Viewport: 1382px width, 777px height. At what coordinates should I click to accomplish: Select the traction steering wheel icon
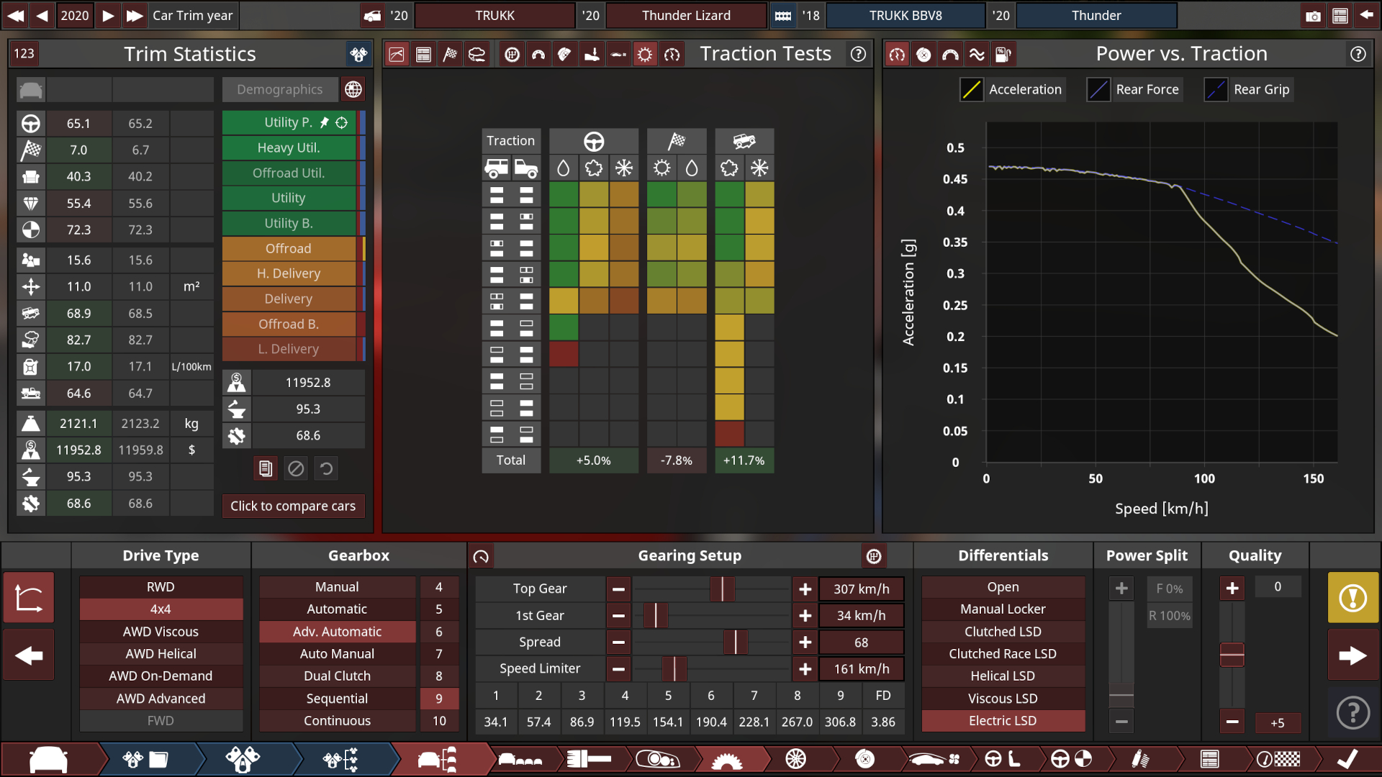(x=593, y=140)
